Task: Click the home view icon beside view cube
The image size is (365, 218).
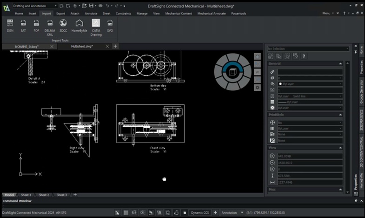Action: pos(258,56)
